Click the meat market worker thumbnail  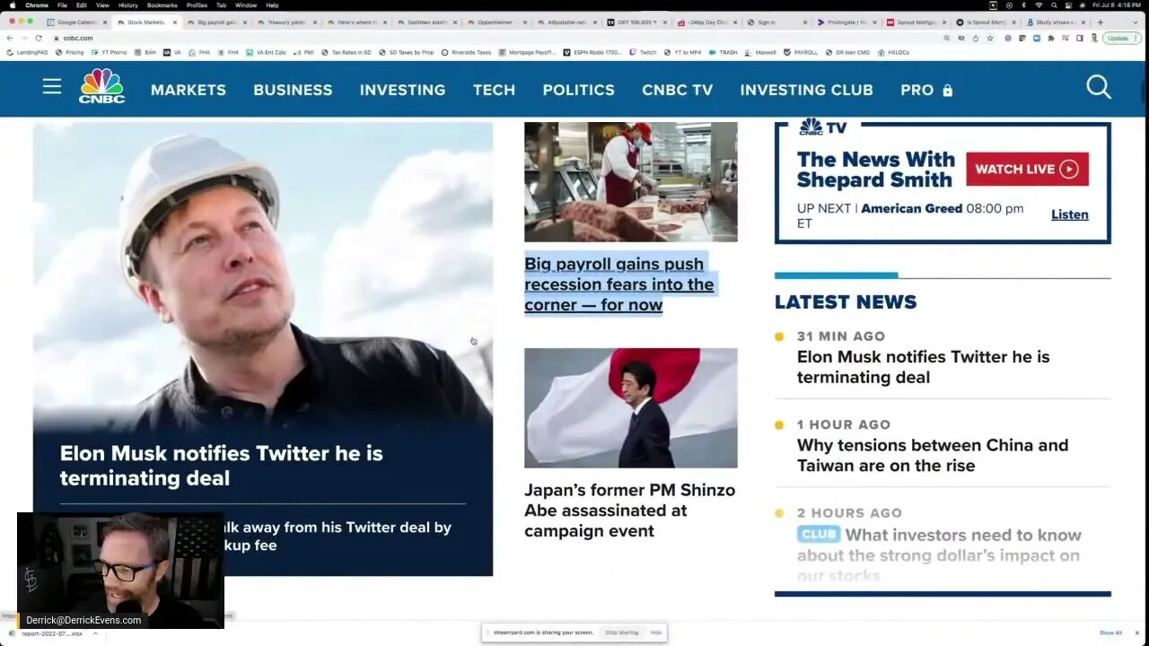(x=631, y=182)
